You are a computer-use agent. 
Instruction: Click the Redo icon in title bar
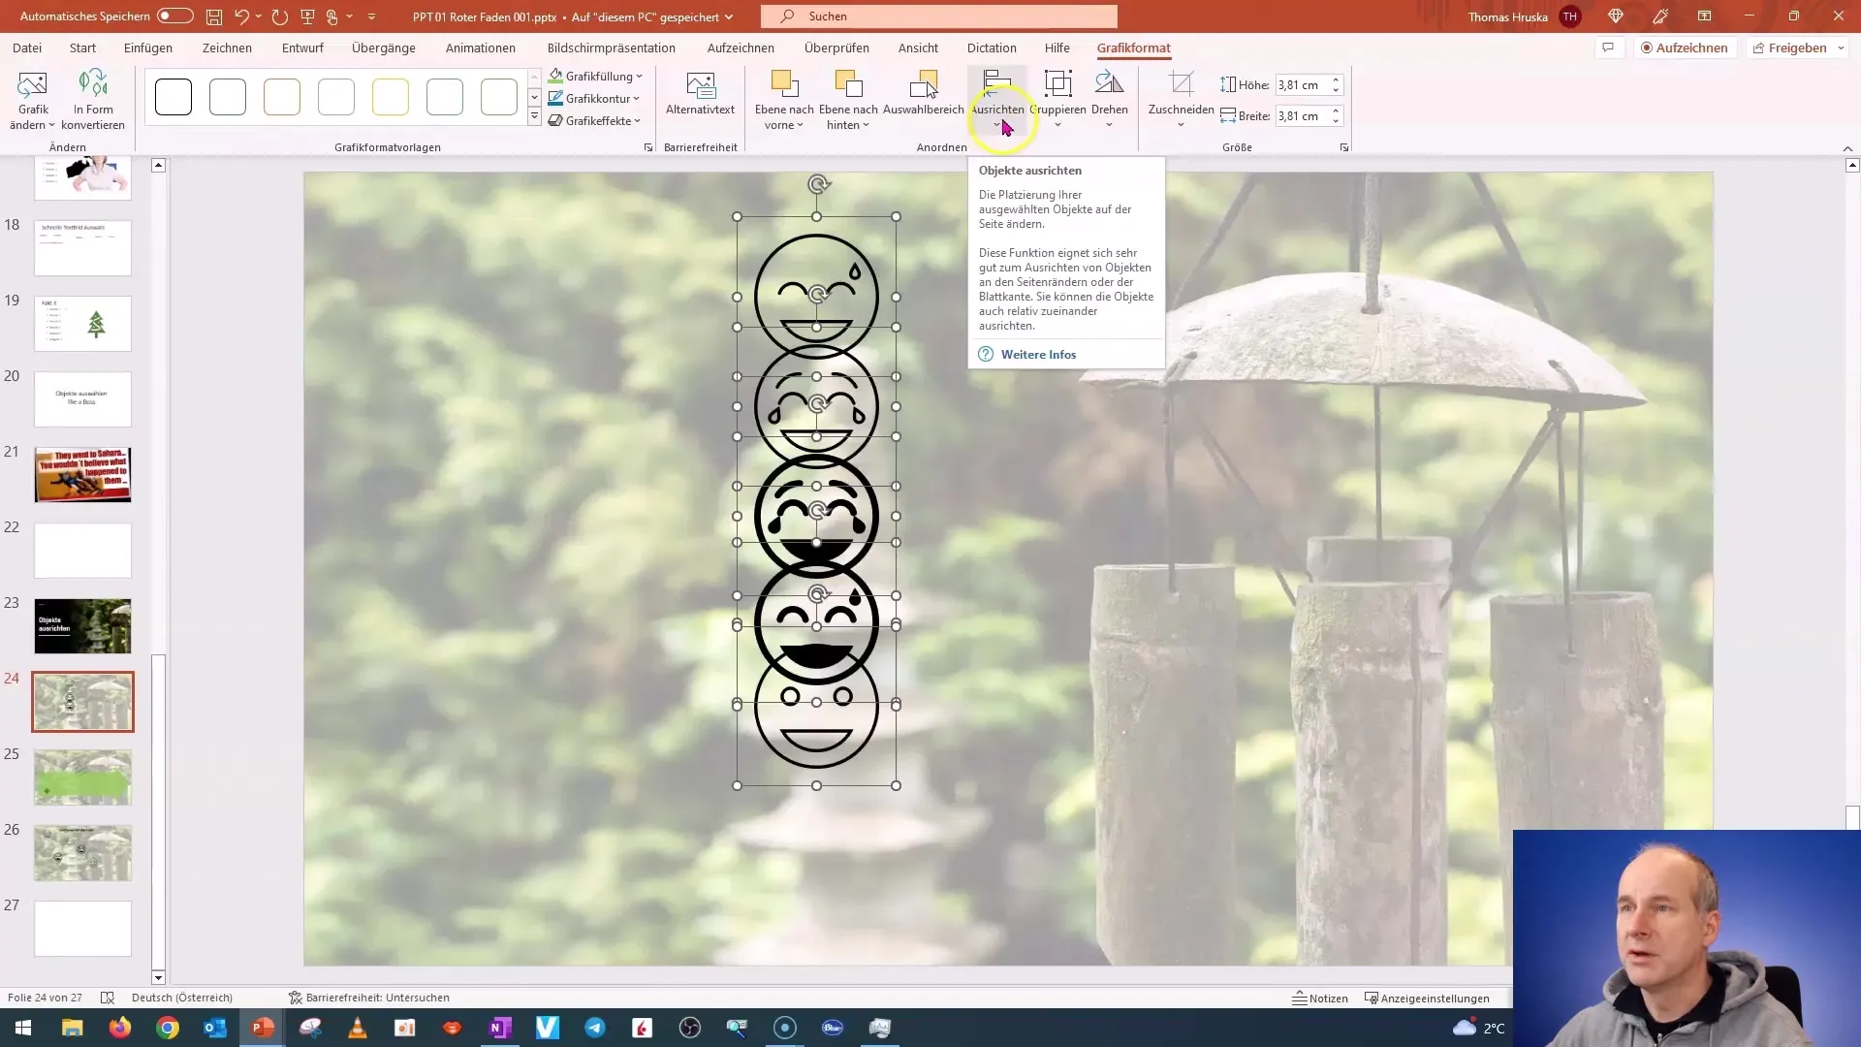pyautogui.click(x=280, y=16)
